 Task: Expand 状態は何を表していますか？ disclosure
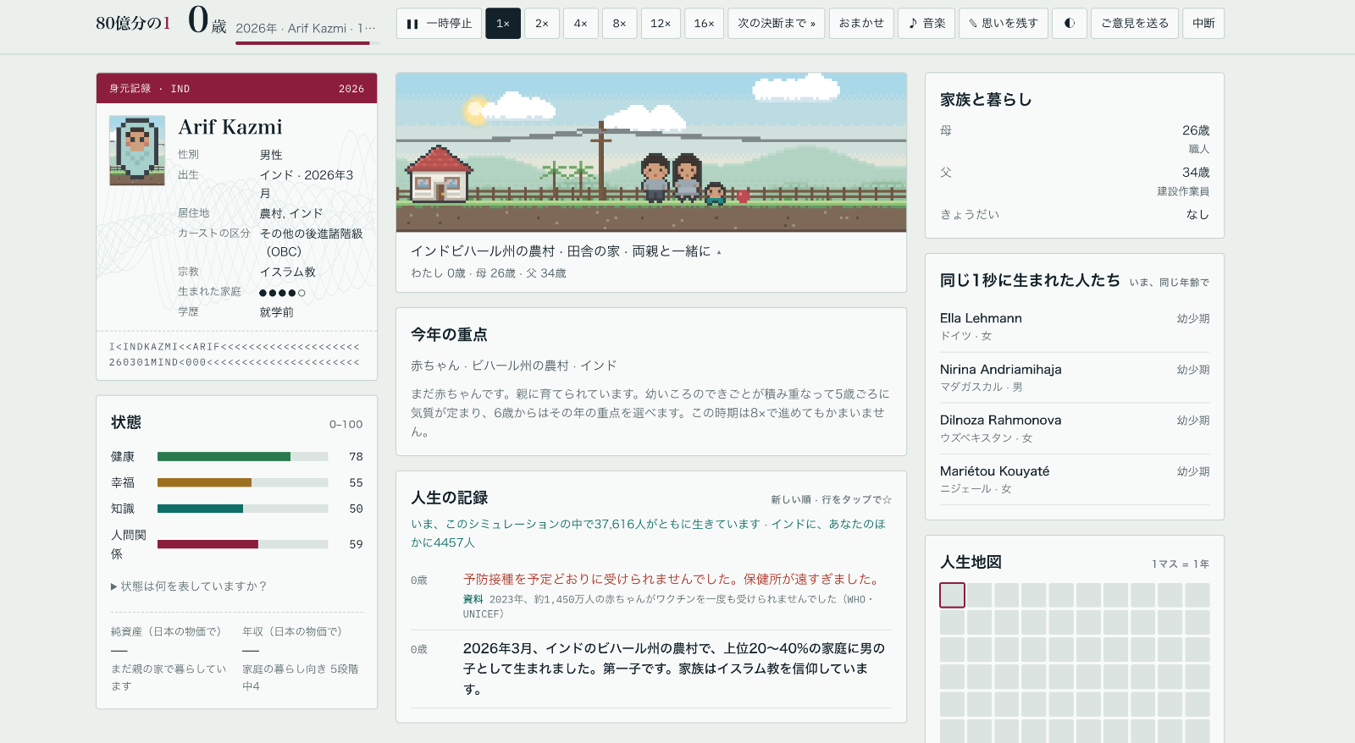click(189, 586)
